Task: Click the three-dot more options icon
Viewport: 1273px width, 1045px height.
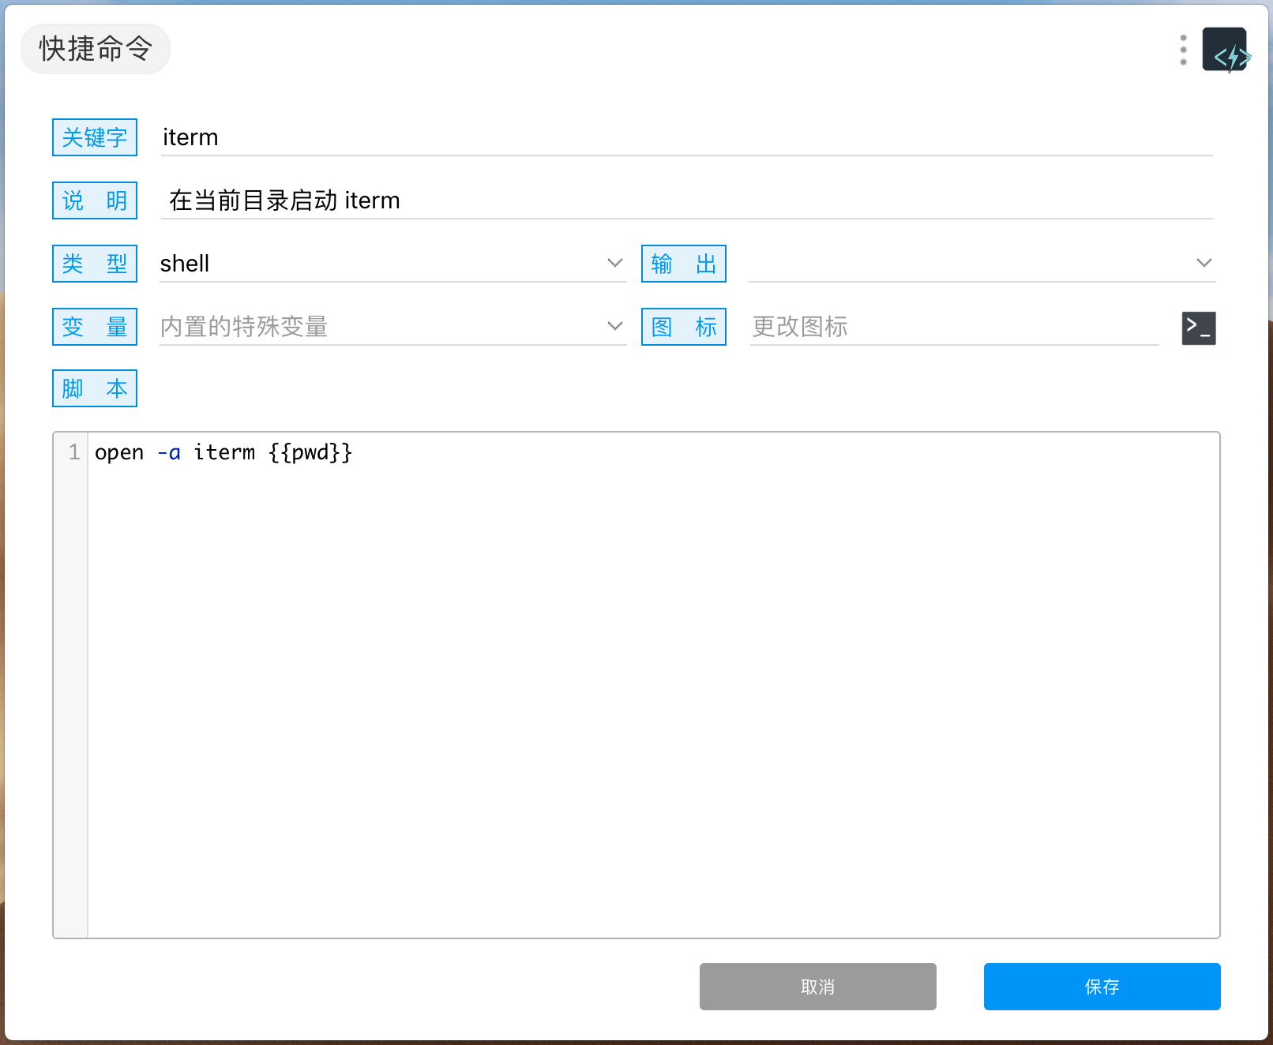Action: [1183, 50]
